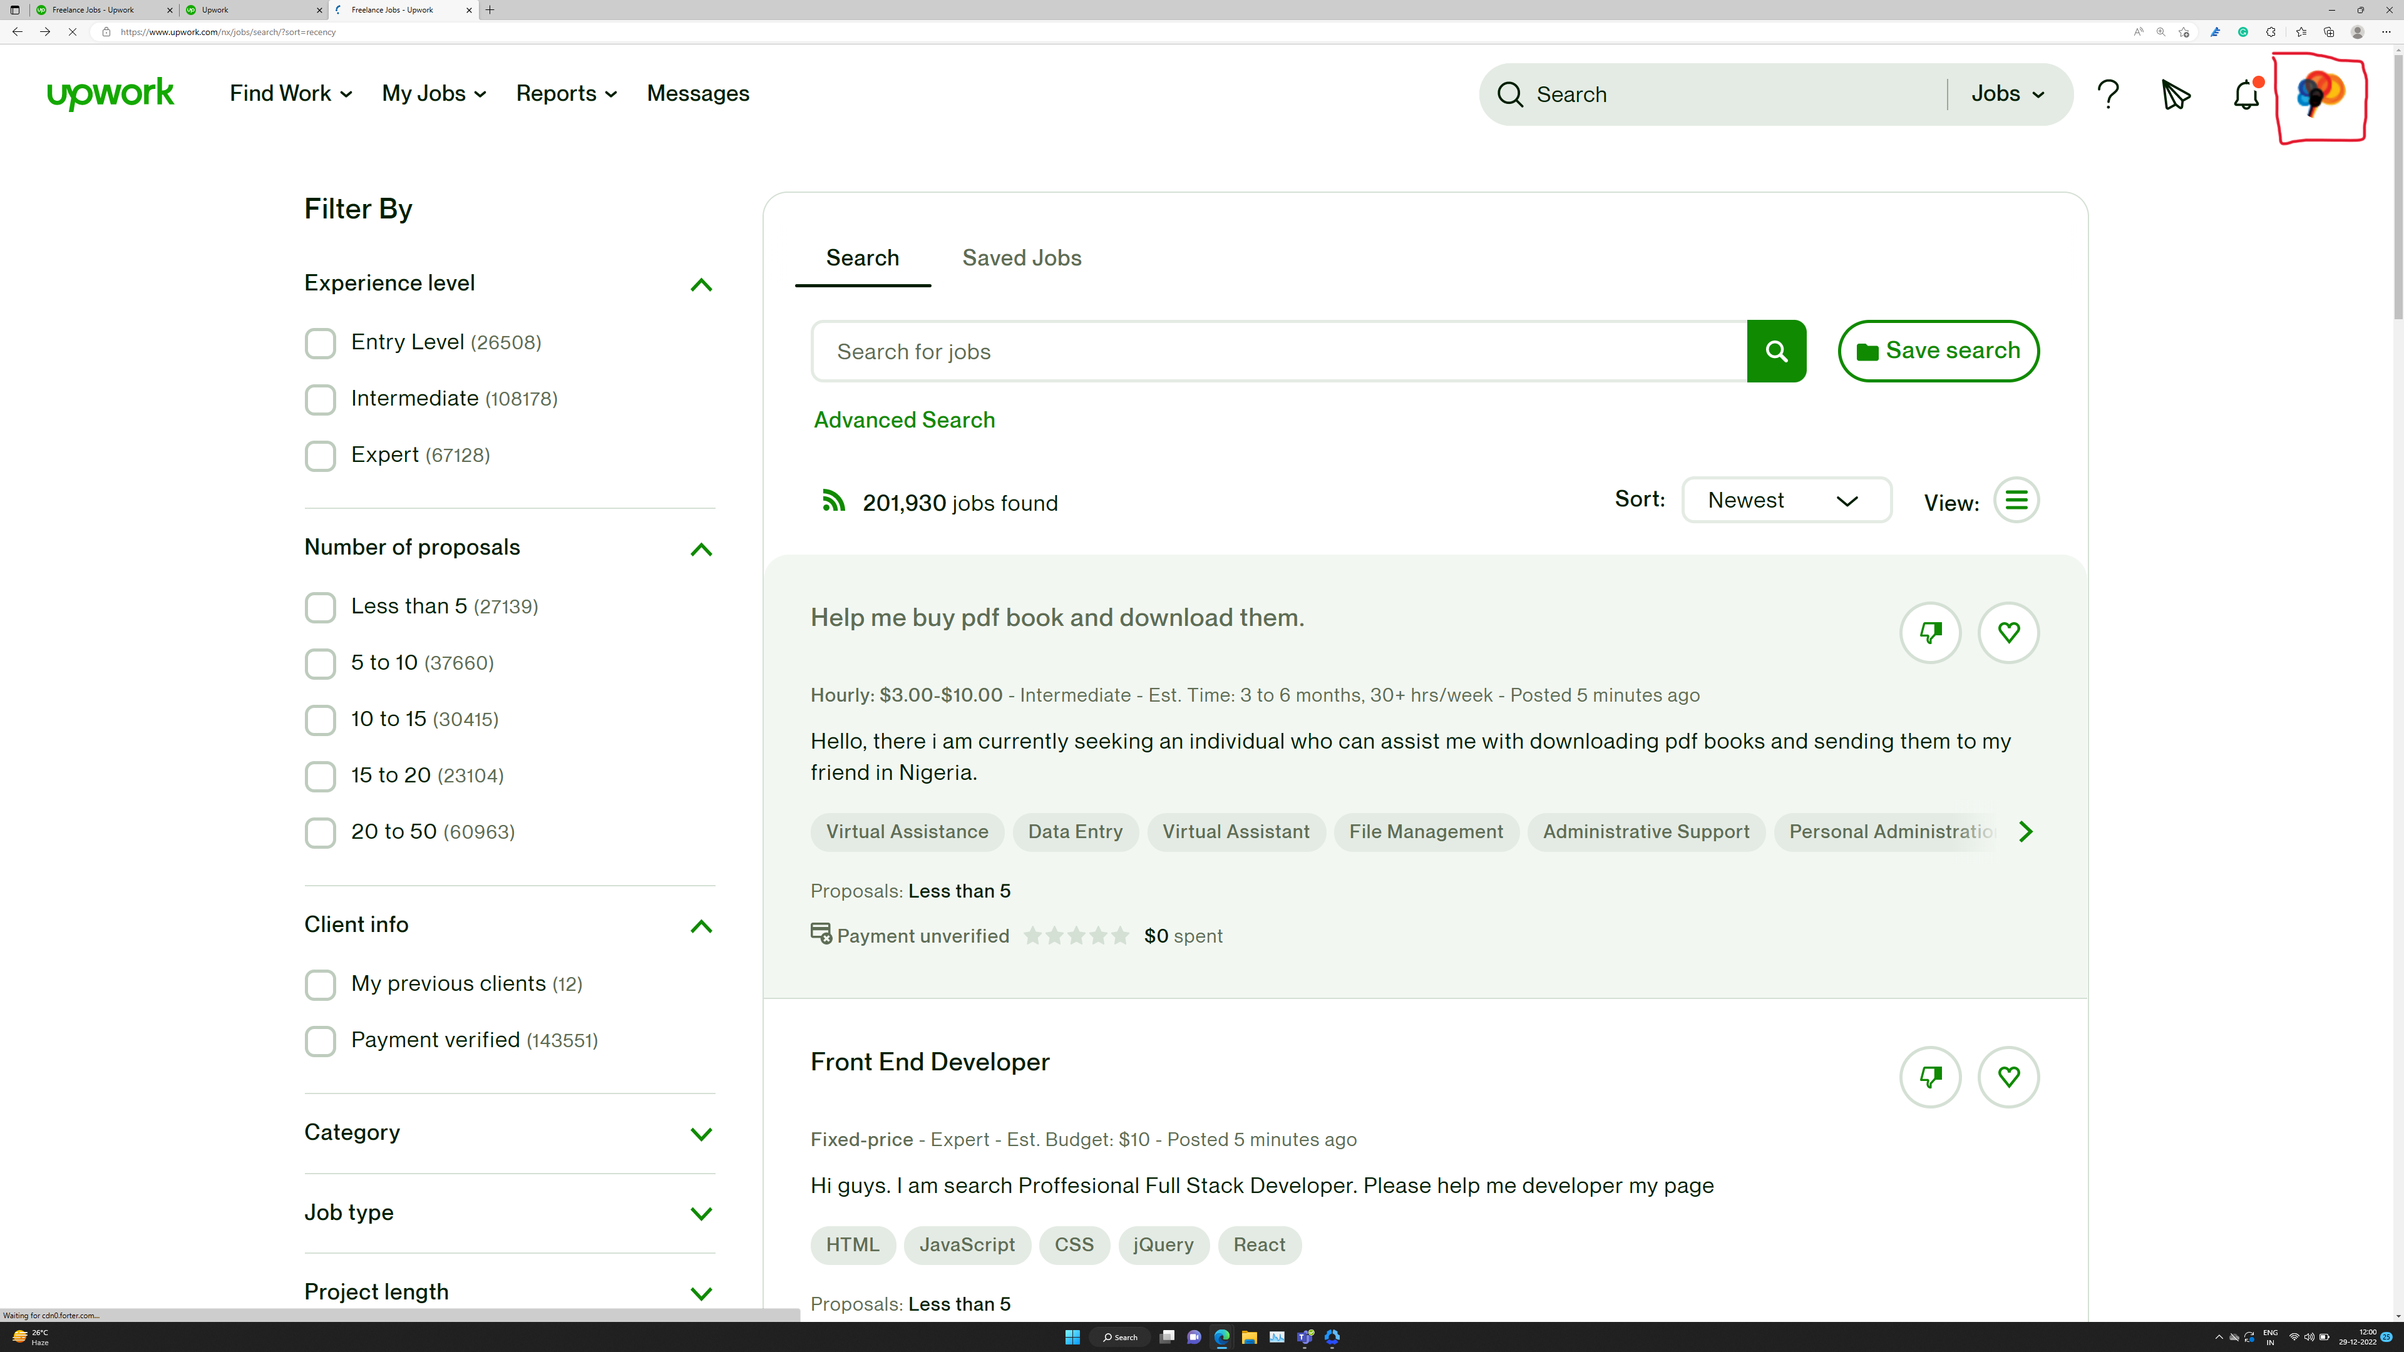This screenshot has height=1352, width=2404.
Task: Open the Windows Start menu
Action: click(x=1072, y=1337)
